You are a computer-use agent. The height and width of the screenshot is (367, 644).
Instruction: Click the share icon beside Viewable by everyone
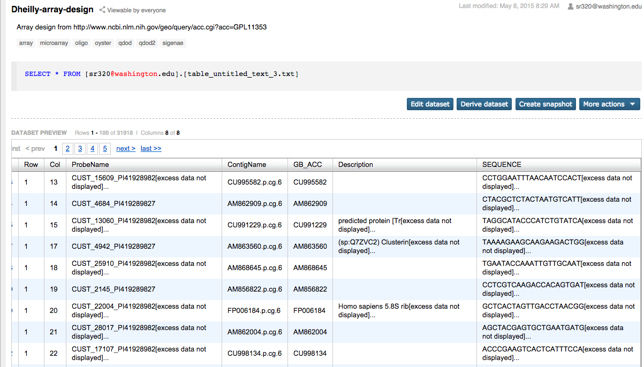pos(102,10)
